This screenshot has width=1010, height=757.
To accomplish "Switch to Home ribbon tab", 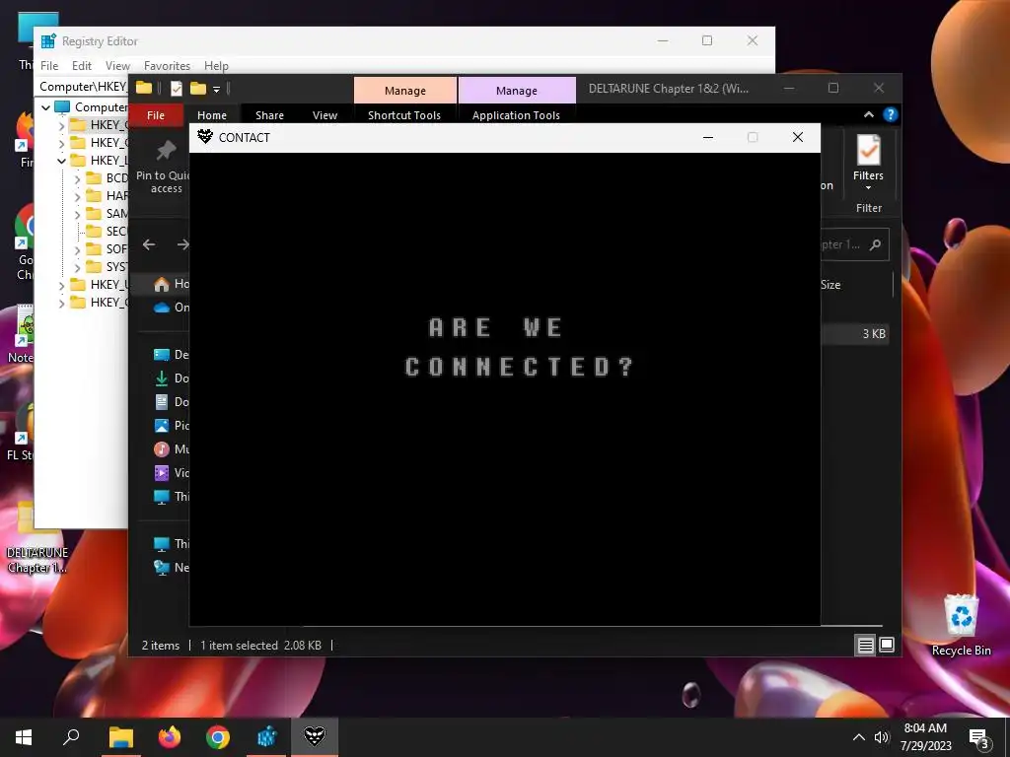I will (x=212, y=115).
